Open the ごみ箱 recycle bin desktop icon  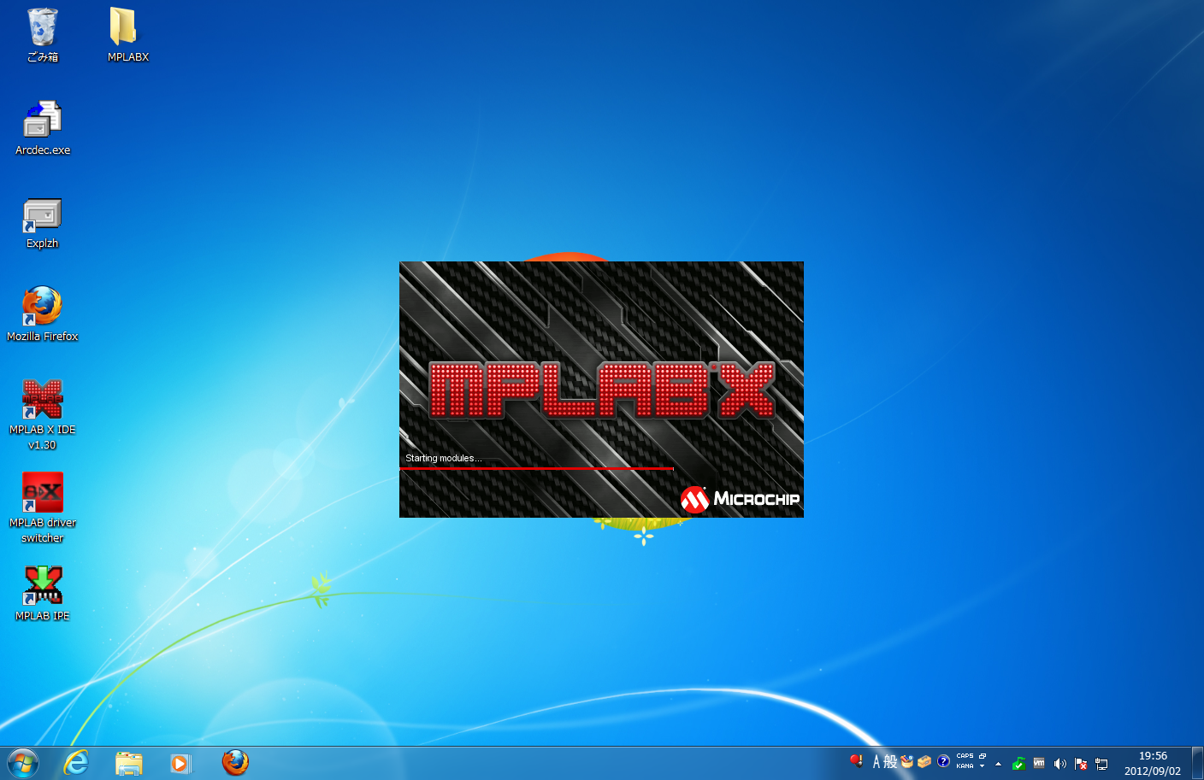43,35
